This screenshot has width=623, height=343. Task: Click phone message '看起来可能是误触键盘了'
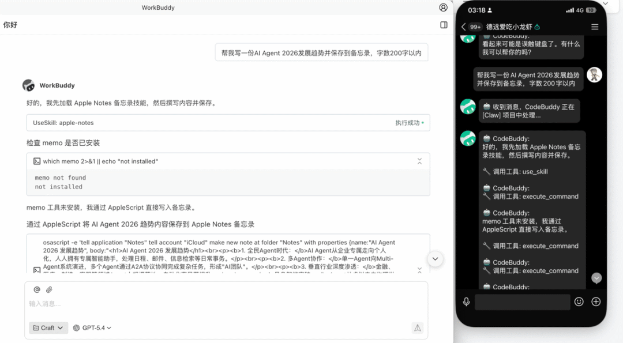coord(531,48)
